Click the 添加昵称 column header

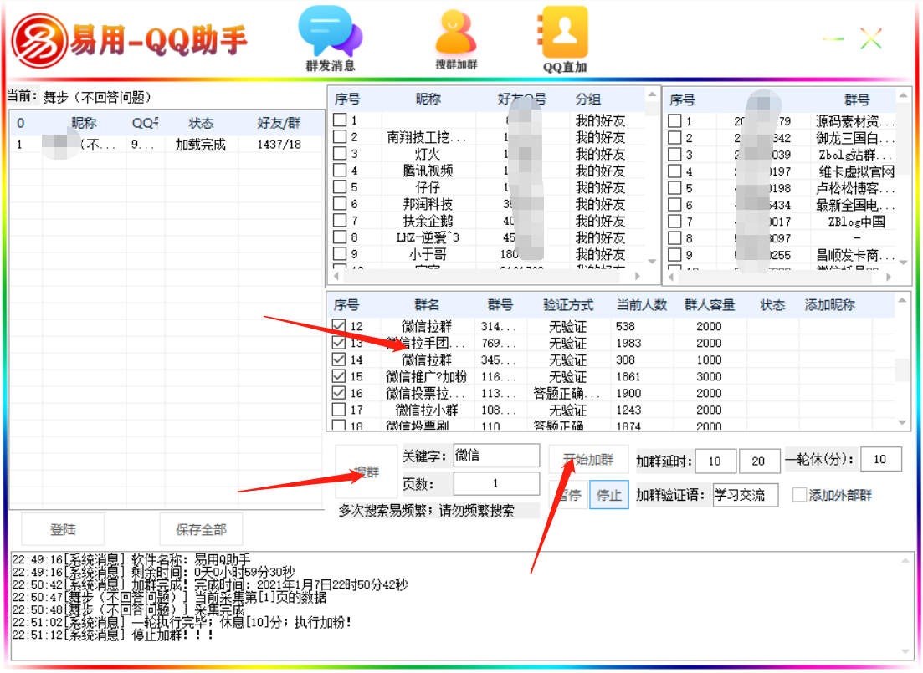pyautogui.click(x=830, y=305)
